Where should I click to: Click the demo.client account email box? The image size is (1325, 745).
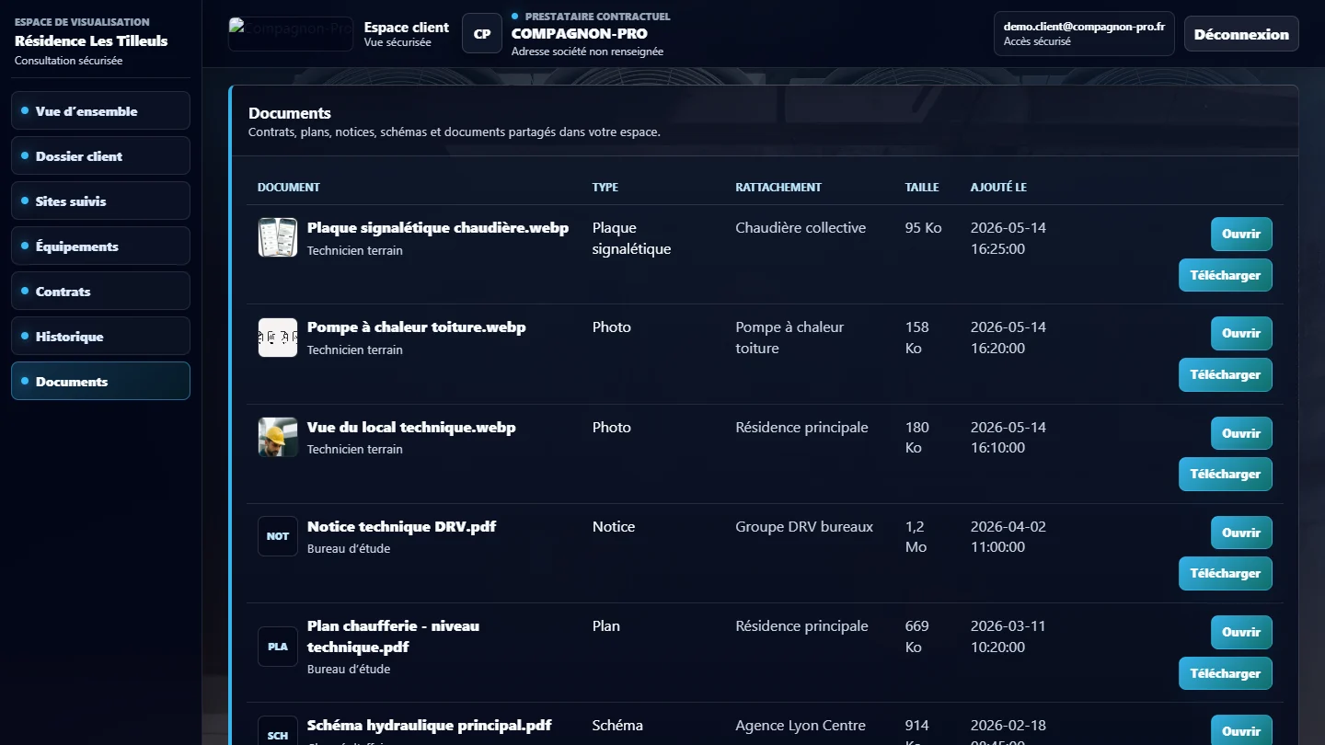(1084, 34)
